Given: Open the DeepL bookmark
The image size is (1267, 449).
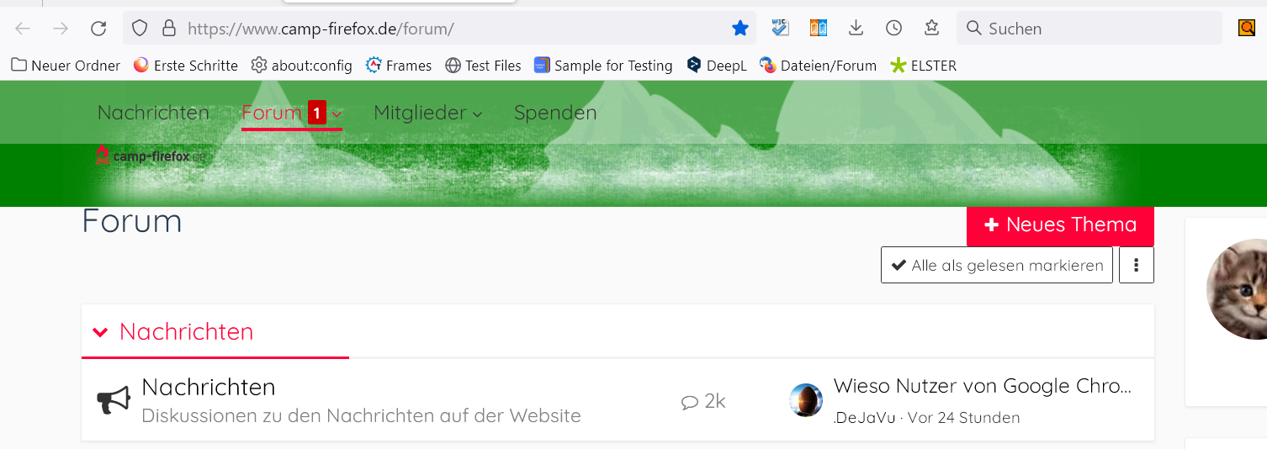Looking at the screenshot, I should 717,66.
